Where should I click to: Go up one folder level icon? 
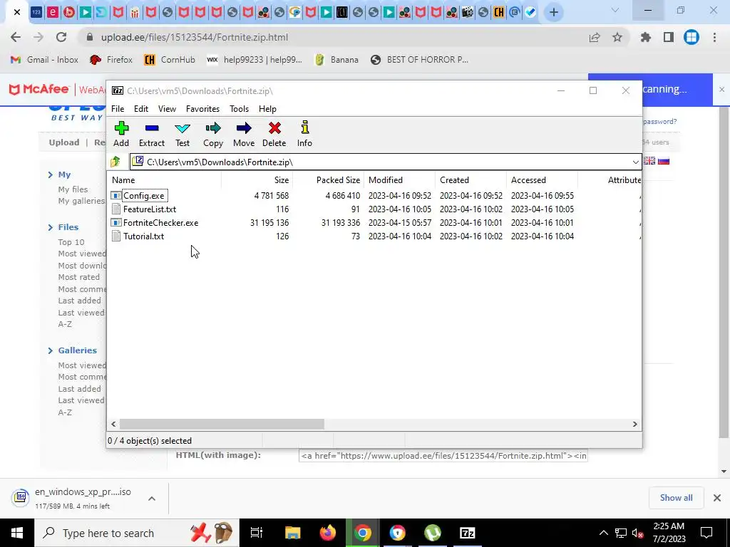tap(115, 162)
